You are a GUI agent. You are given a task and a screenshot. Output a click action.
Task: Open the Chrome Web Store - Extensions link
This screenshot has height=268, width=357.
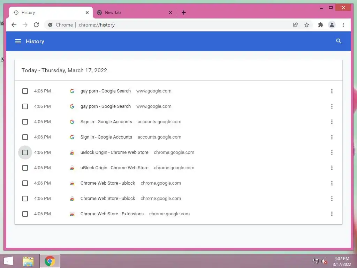click(112, 214)
